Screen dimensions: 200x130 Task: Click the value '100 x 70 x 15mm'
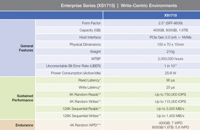tap(170, 45)
